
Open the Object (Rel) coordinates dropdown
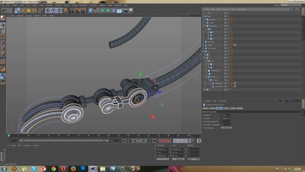[x=163, y=159]
